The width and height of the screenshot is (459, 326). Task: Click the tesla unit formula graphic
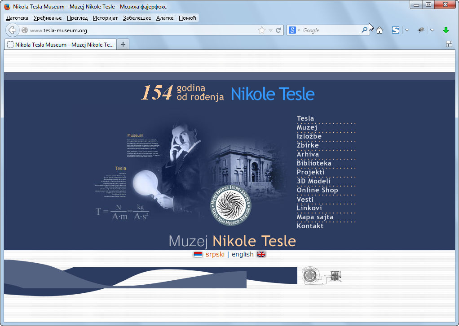[x=122, y=212]
